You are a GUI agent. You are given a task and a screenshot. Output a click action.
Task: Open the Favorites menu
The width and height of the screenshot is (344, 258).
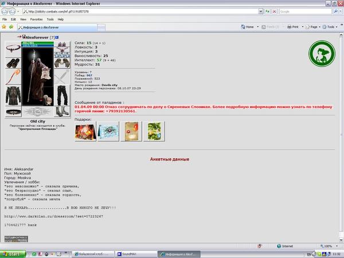pyautogui.click(x=37, y=19)
